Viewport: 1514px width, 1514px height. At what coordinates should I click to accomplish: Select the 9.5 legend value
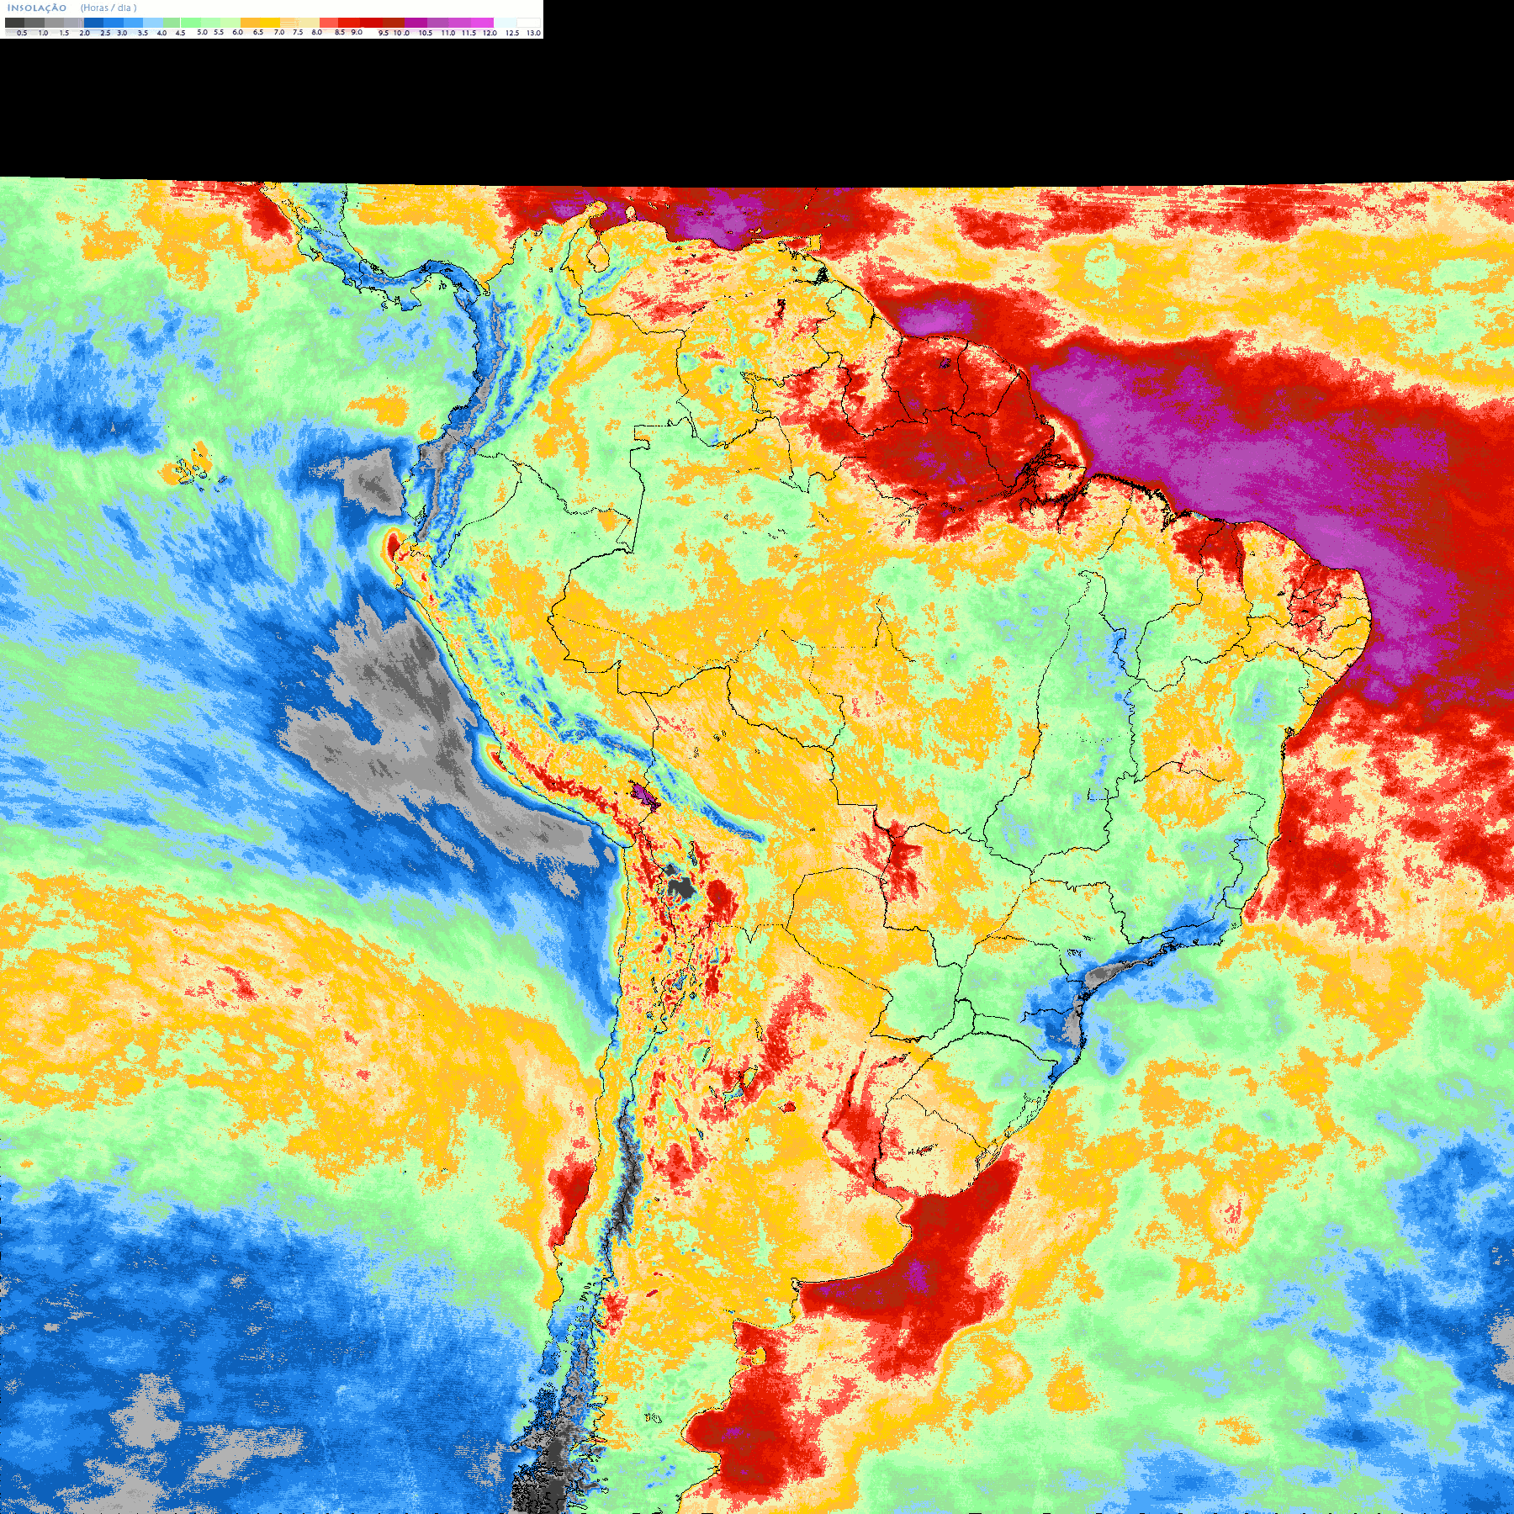click(384, 33)
